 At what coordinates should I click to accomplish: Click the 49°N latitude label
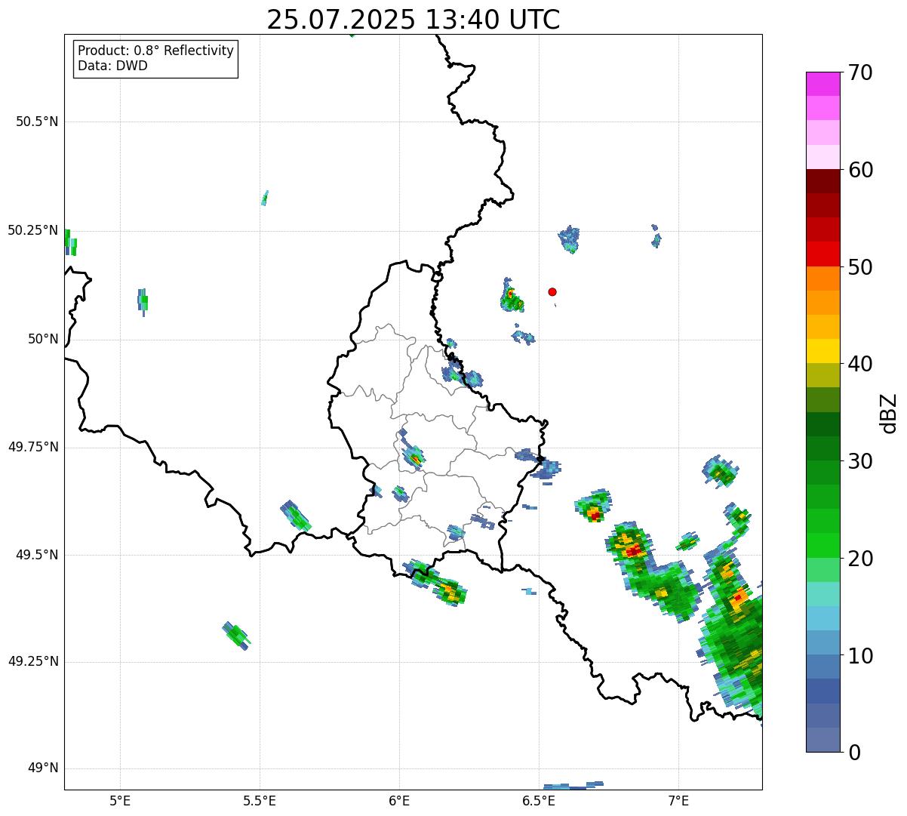(43, 768)
